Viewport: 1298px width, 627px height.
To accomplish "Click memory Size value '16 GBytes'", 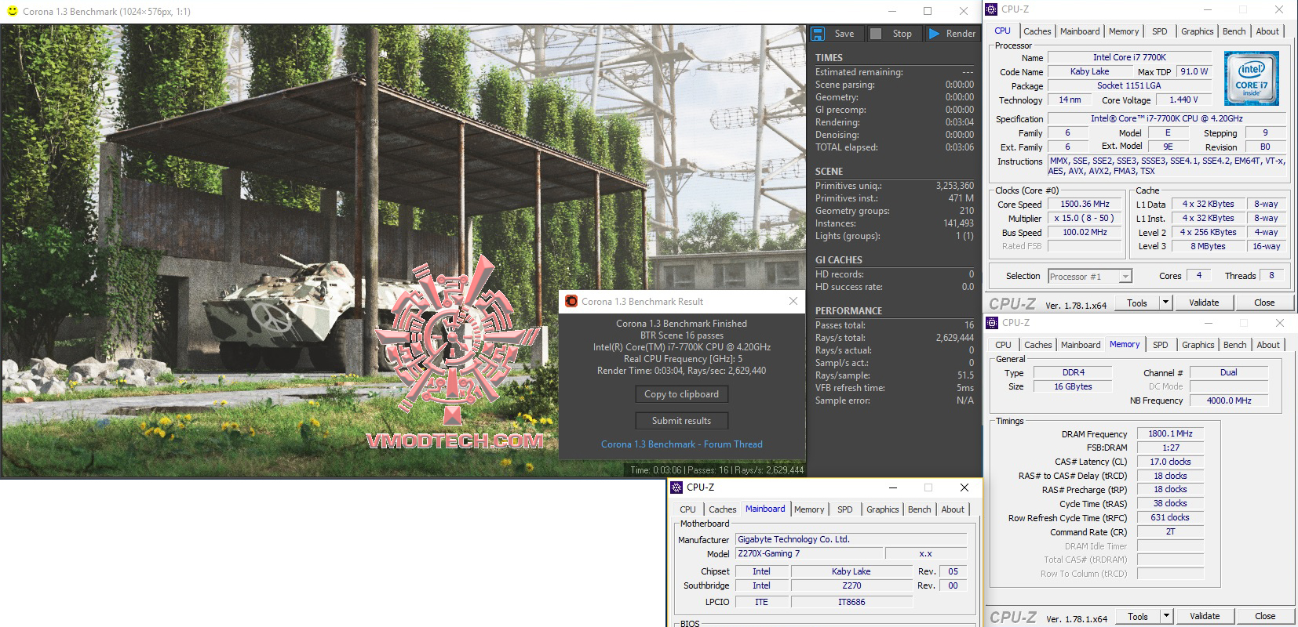I will 1073,386.
